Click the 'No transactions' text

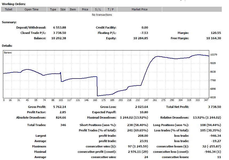(x=102, y=15)
